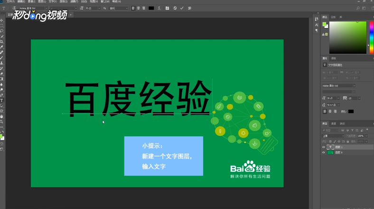Toggle lock transparent pixels
This screenshot has width=374, height=209.
point(330,142)
